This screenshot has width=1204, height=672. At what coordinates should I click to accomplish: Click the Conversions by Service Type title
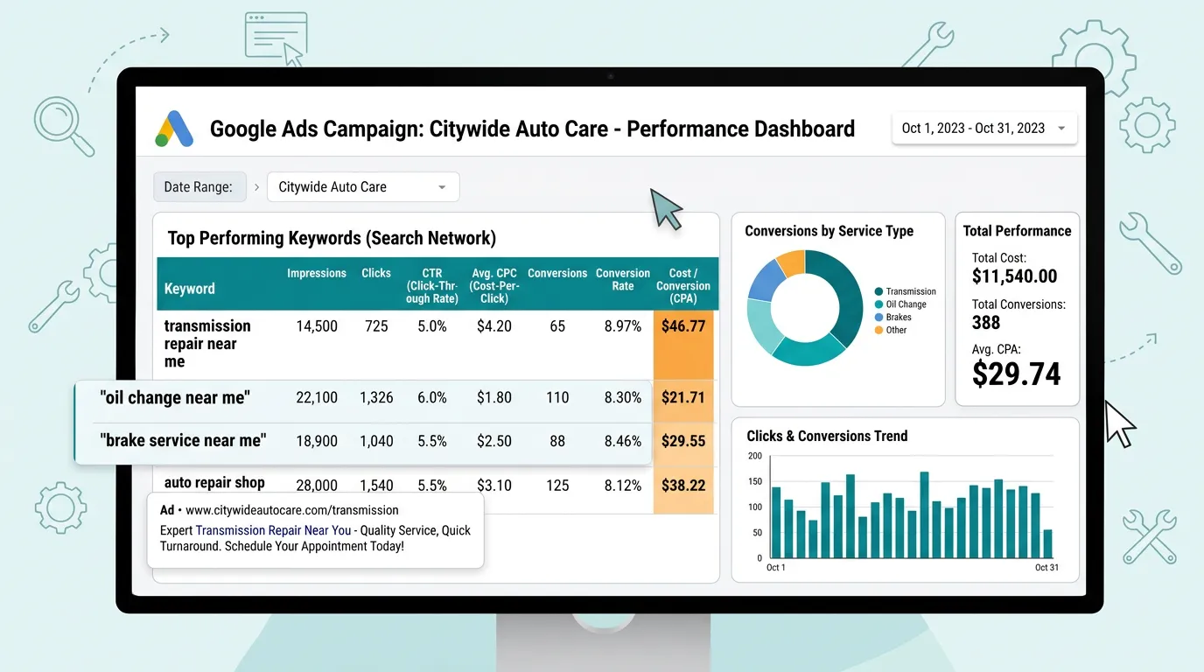[x=829, y=231]
